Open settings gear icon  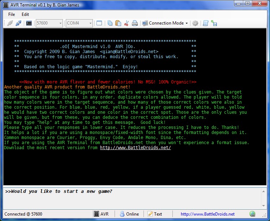tap(195, 23)
